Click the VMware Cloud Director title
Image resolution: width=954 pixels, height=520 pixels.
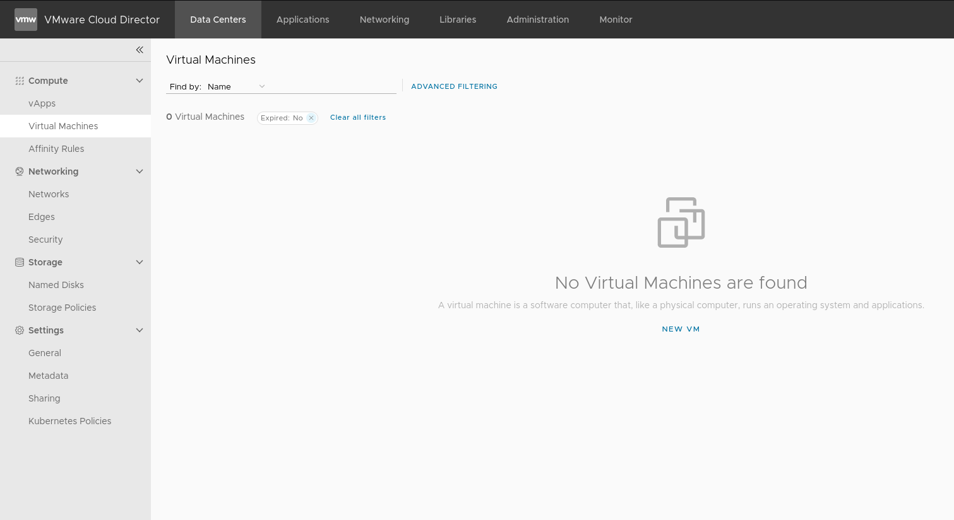[102, 20]
